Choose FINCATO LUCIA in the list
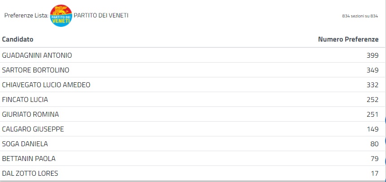Image resolution: width=386 pixels, height=182 pixels. point(25,100)
